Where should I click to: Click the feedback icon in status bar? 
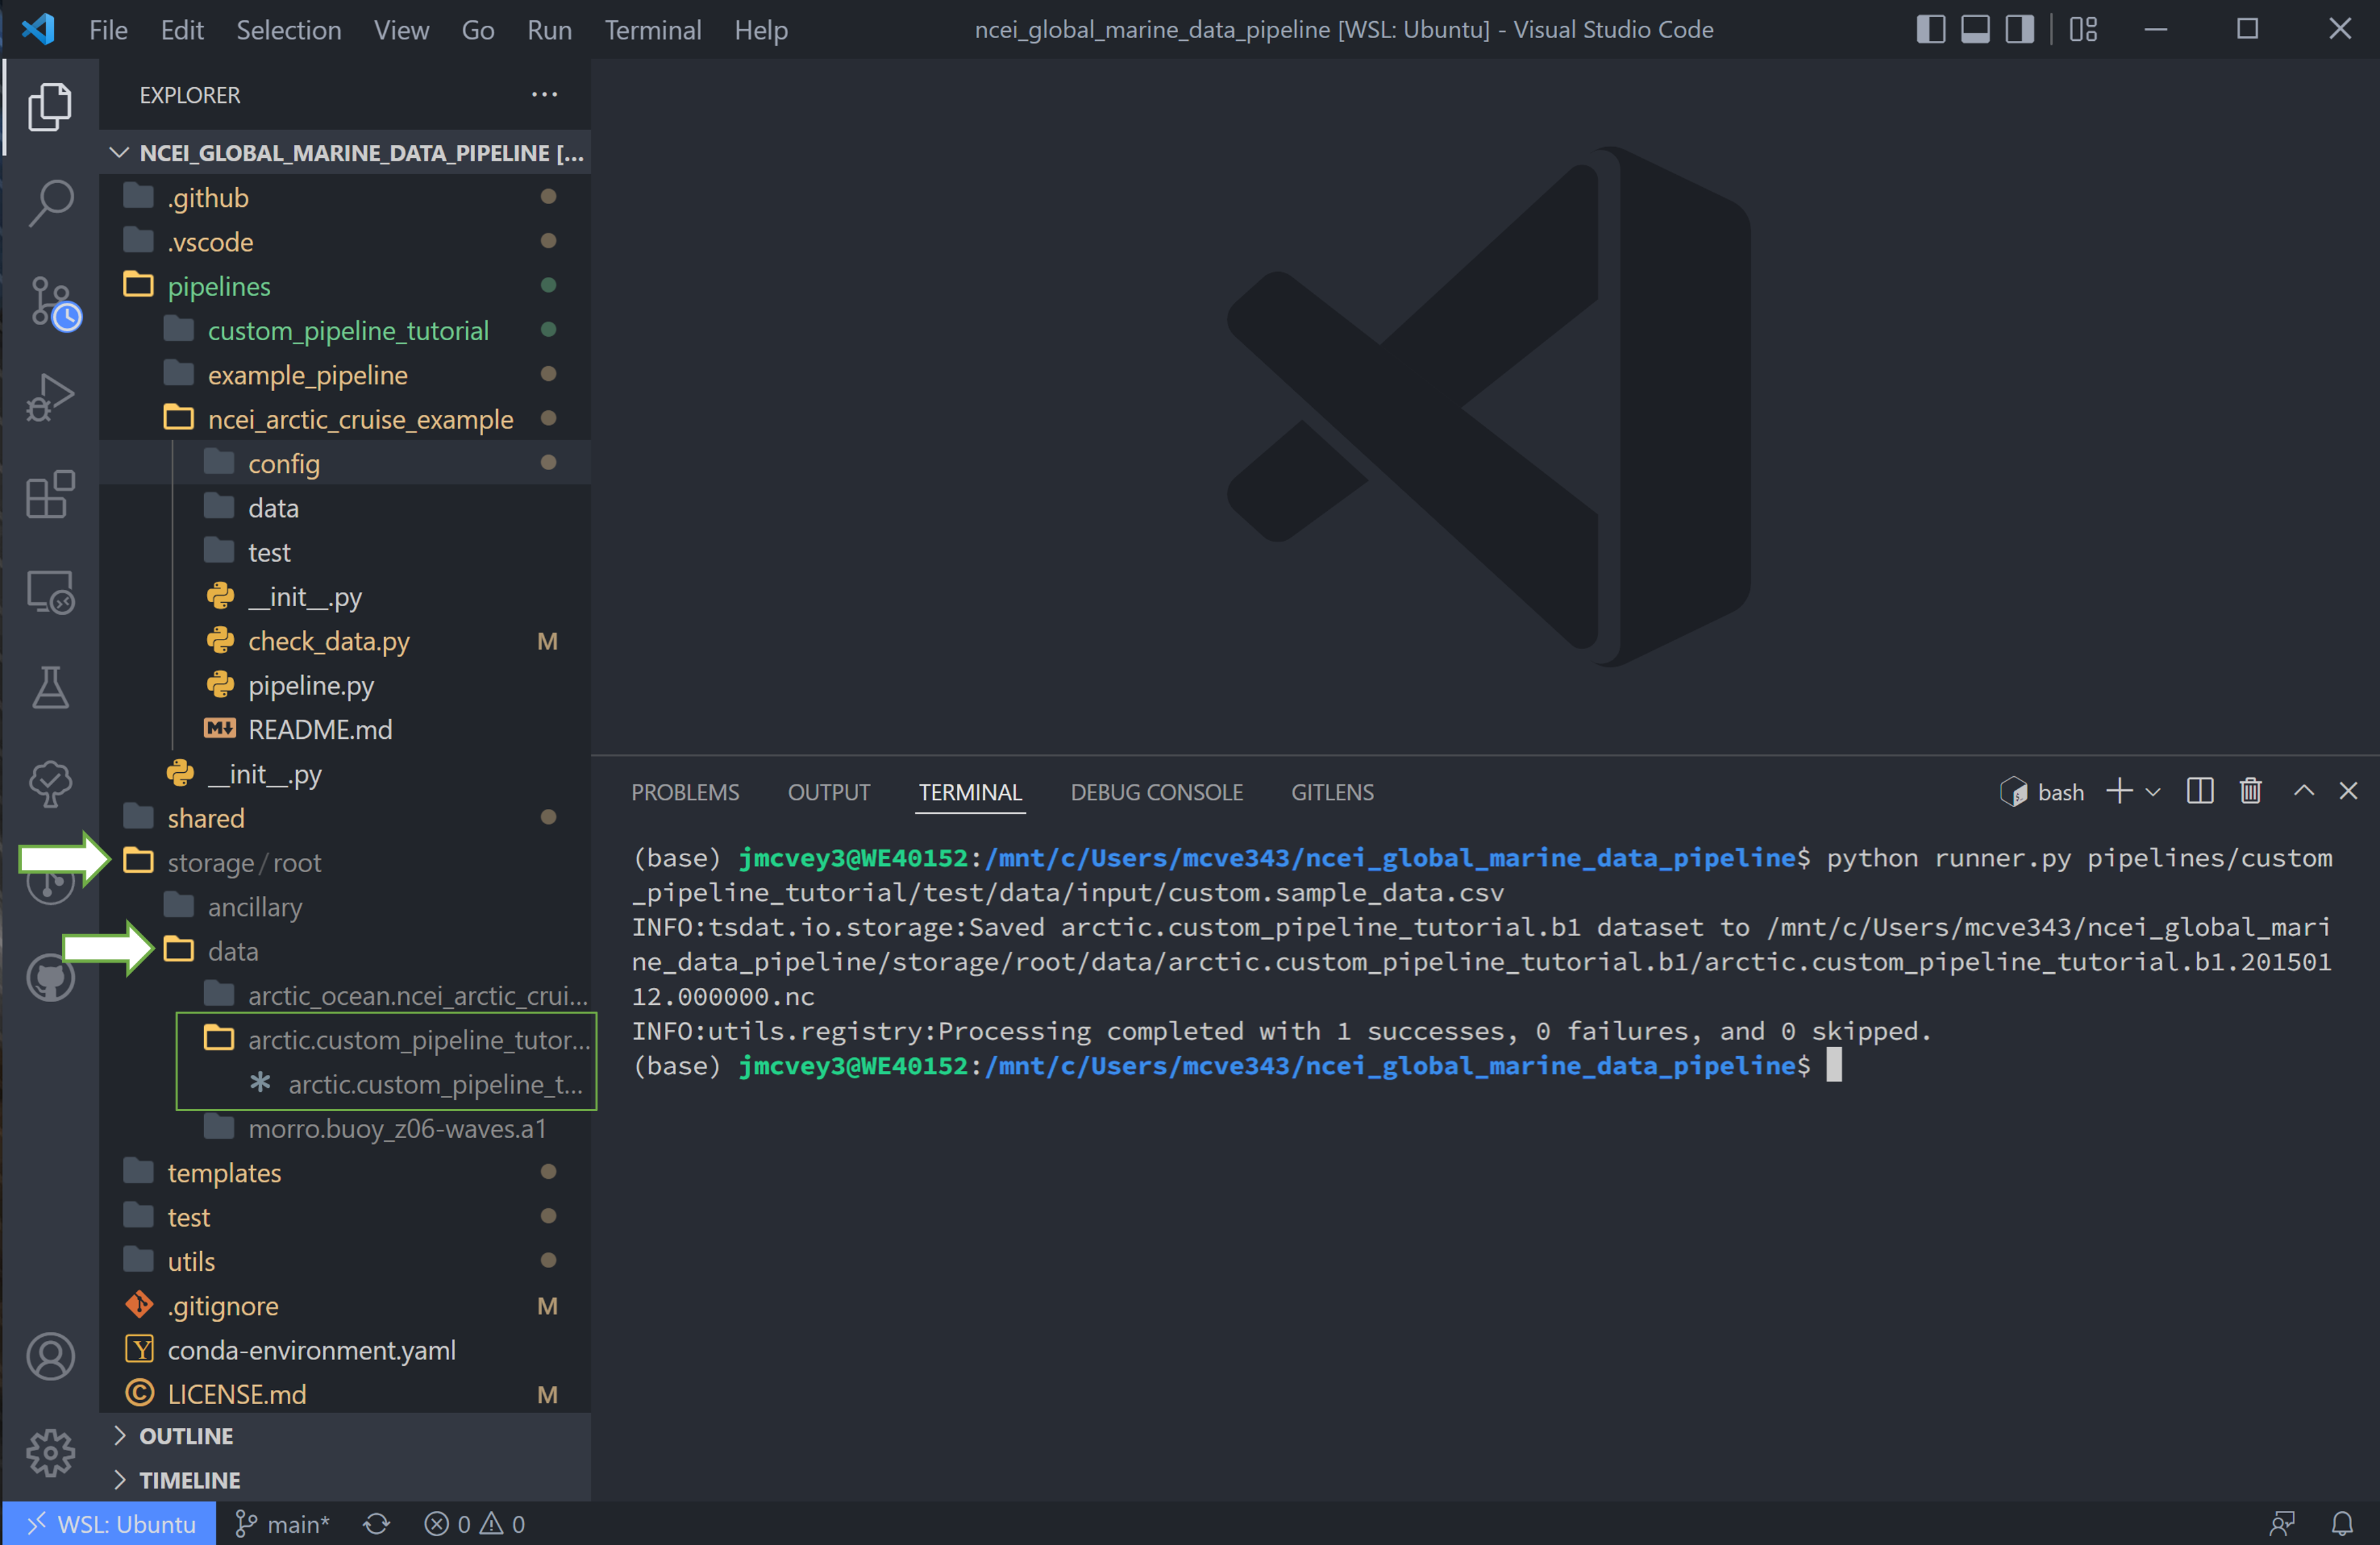2282,1523
